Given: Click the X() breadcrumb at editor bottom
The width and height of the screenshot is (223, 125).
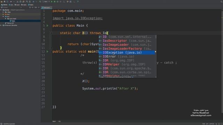Looking at the screenshot, I should (x=60, y=122).
